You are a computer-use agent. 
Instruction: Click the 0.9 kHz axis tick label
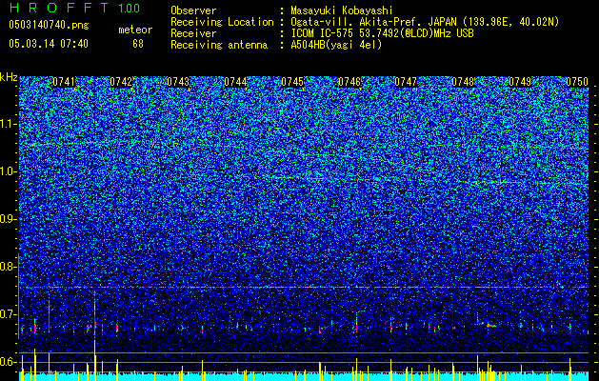pos(9,219)
